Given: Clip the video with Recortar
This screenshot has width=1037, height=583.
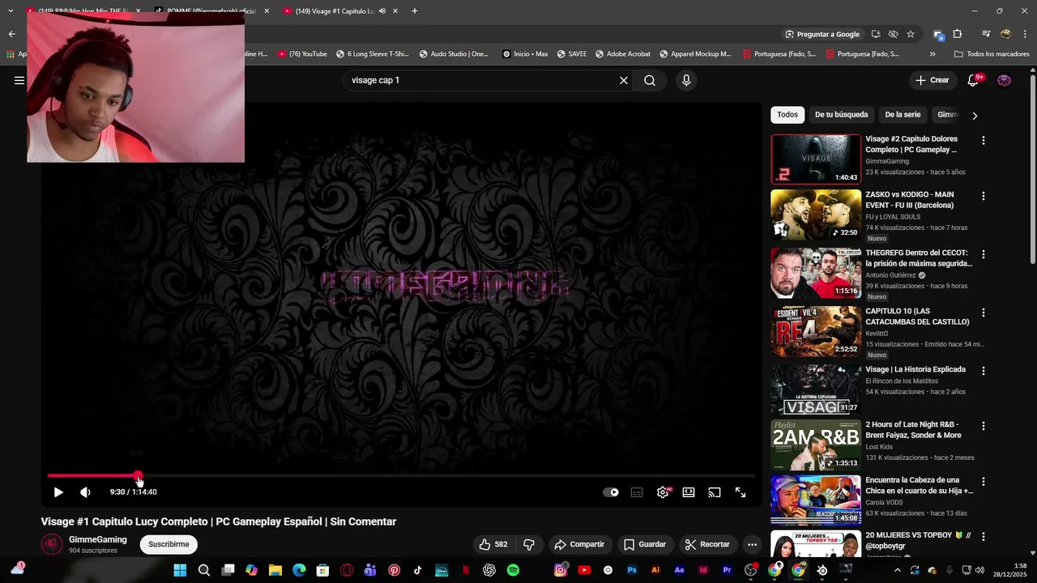Looking at the screenshot, I should pos(707,544).
